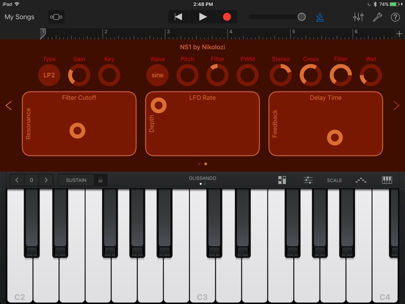Adjust the Wet knob
Viewport: 405px width, 304px height.
pyautogui.click(x=370, y=75)
